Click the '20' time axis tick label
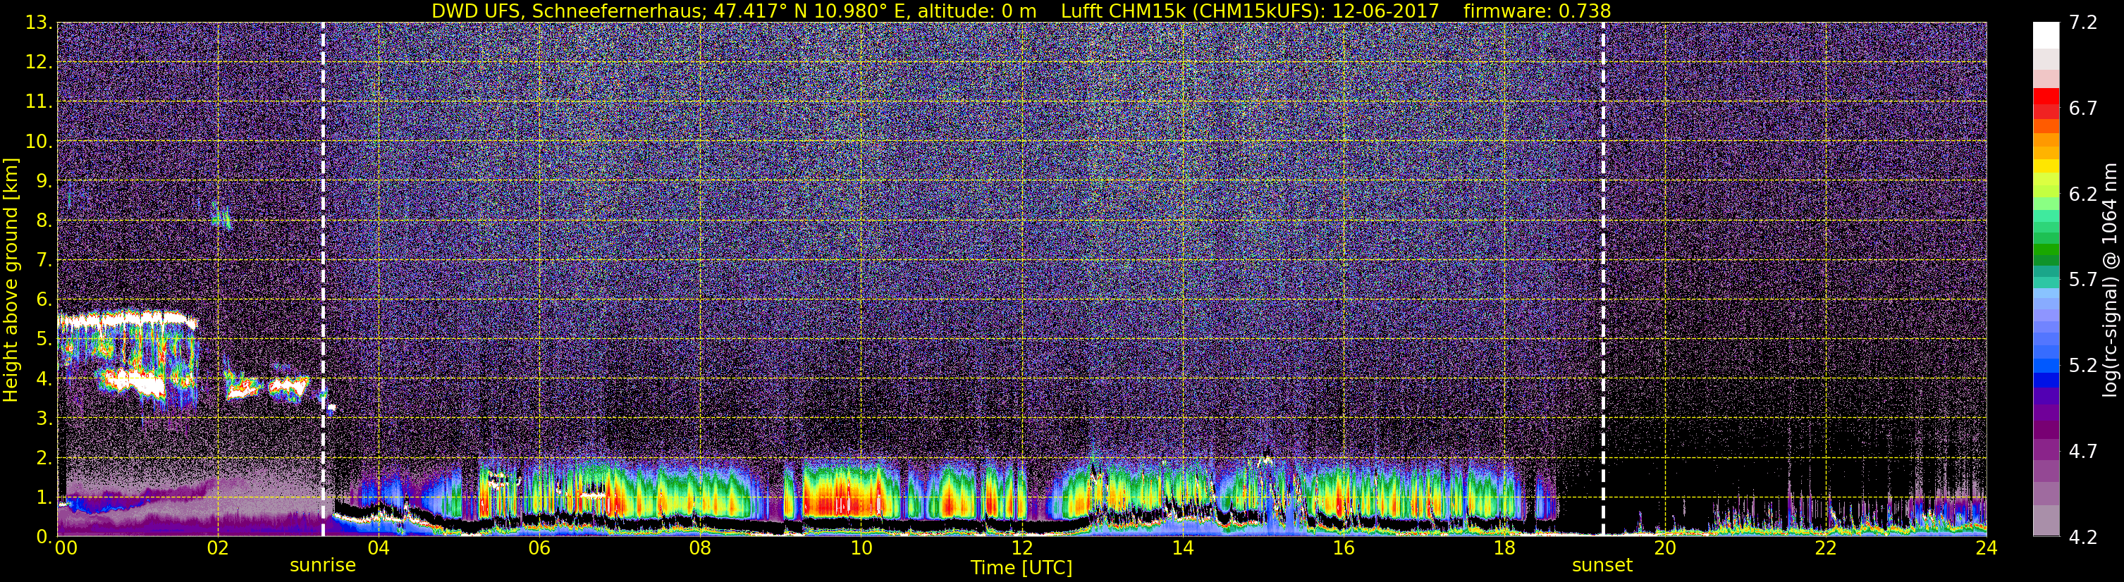This screenshot has height=582, width=2124. pyautogui.click(x=1665, y=548)
